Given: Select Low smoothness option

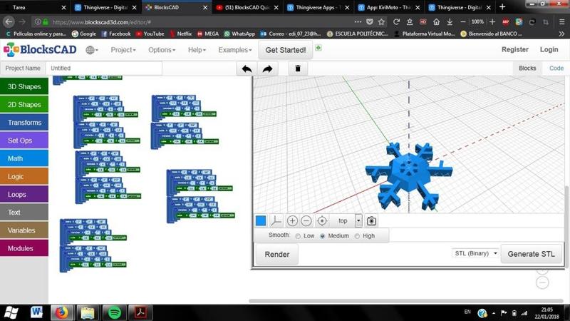Looking at the screenshot, I should coord(298,236).
